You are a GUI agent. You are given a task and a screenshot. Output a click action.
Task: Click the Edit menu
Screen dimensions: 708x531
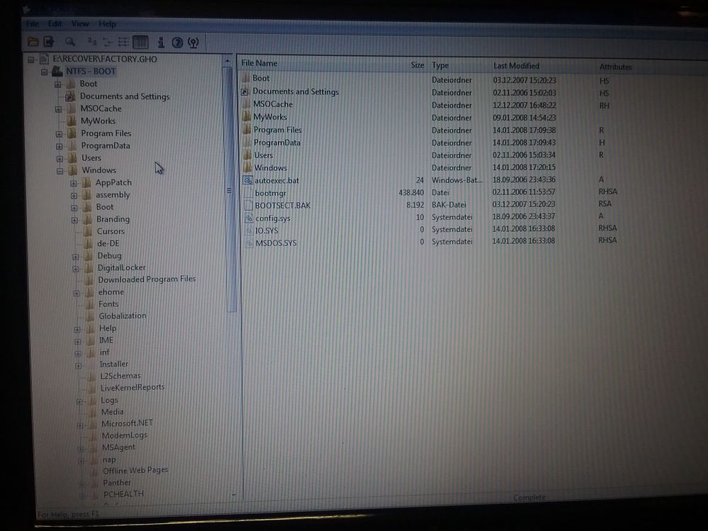(55, 23)
